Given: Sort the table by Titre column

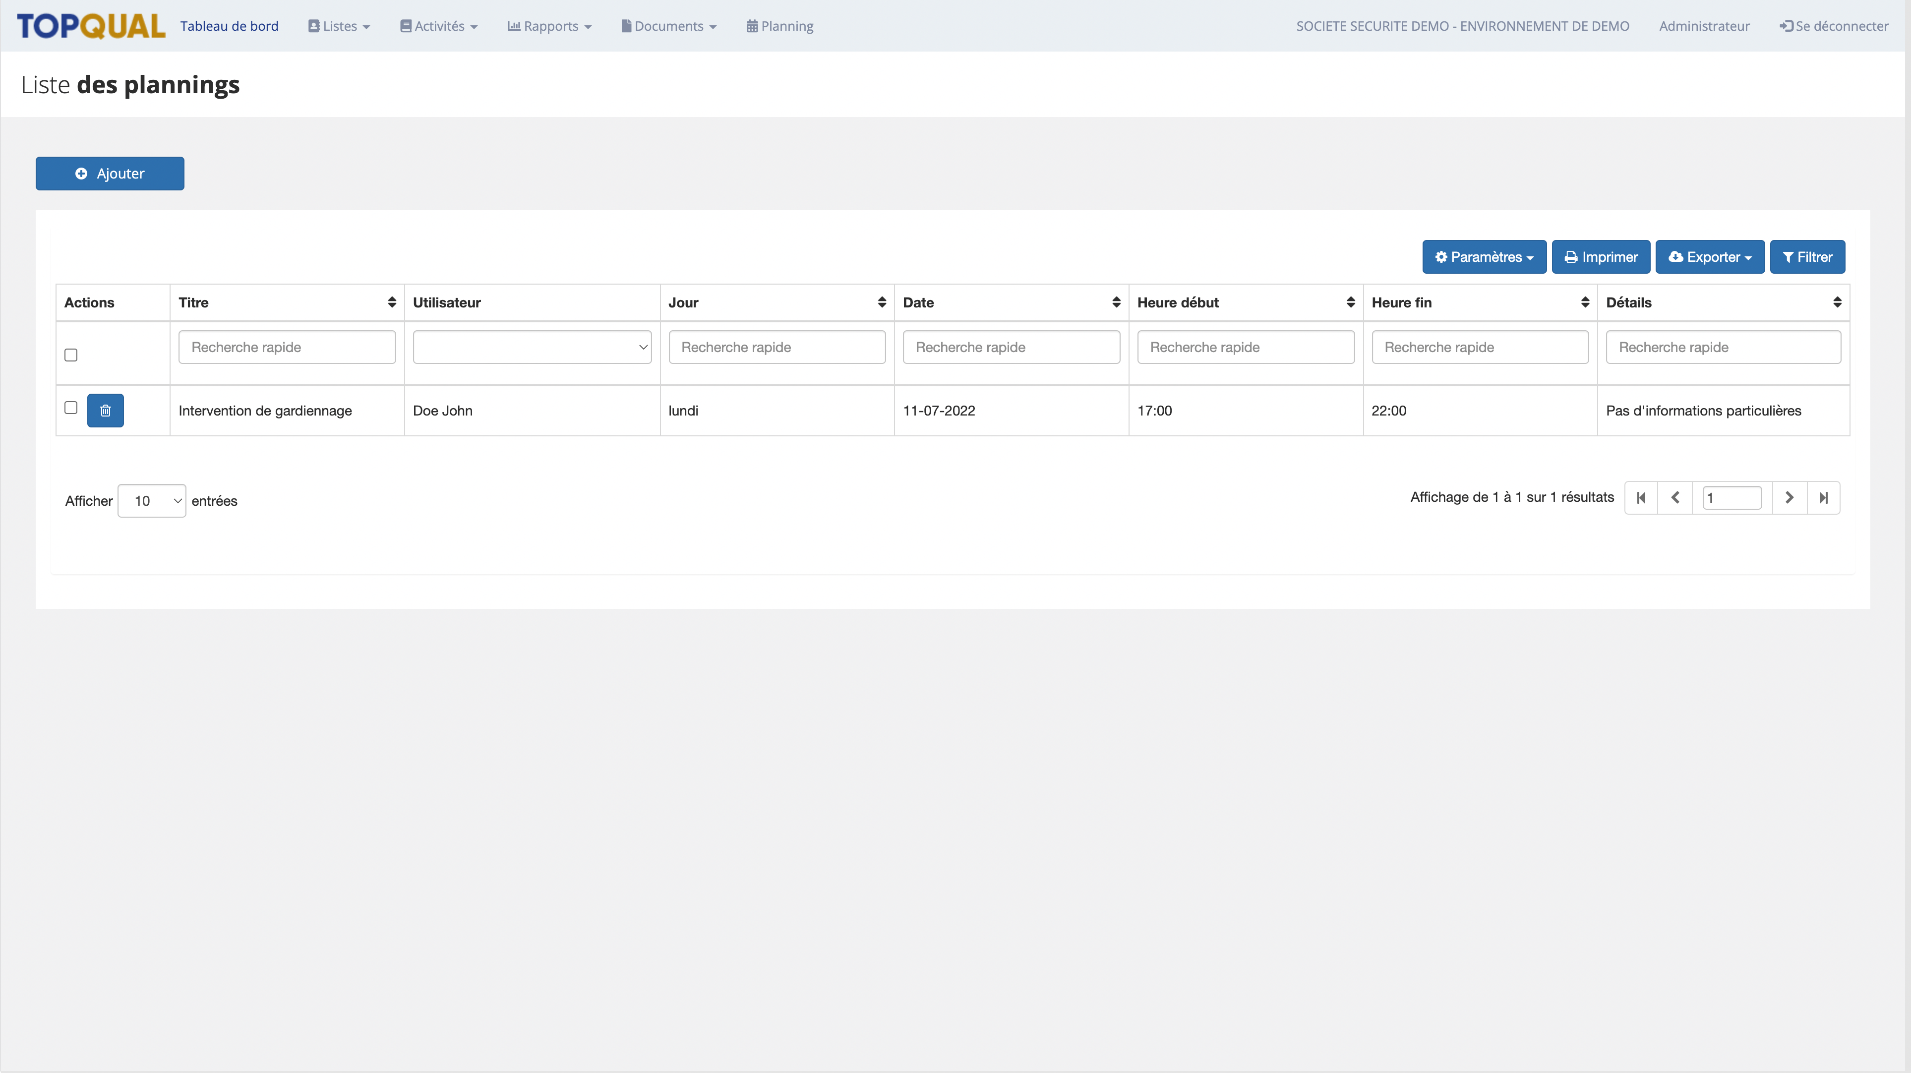Looking at the screenshot, I should click(392, 302).
